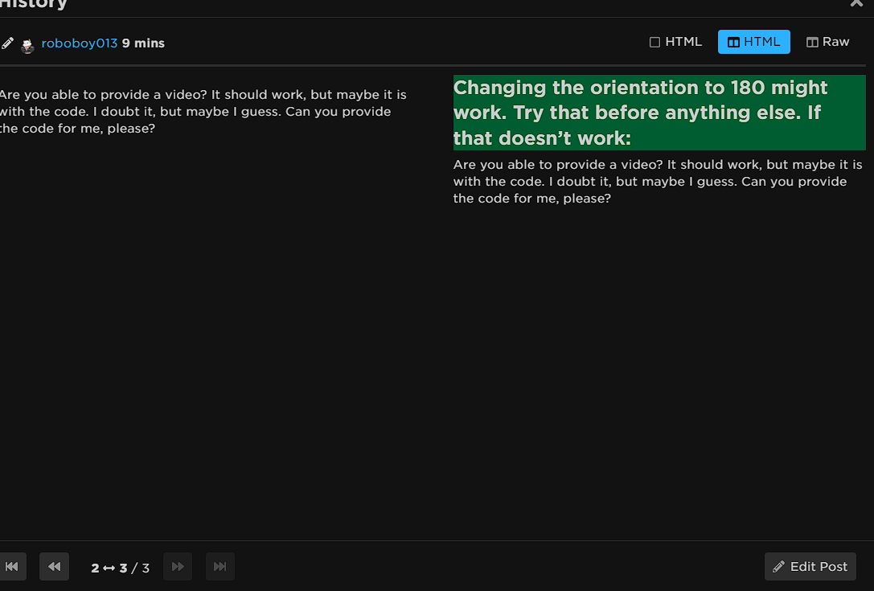Click the paragraph in the left revision pane
The height and width of the screenshot is (591, 874).
pyautogui.click(x=203, y=112)
